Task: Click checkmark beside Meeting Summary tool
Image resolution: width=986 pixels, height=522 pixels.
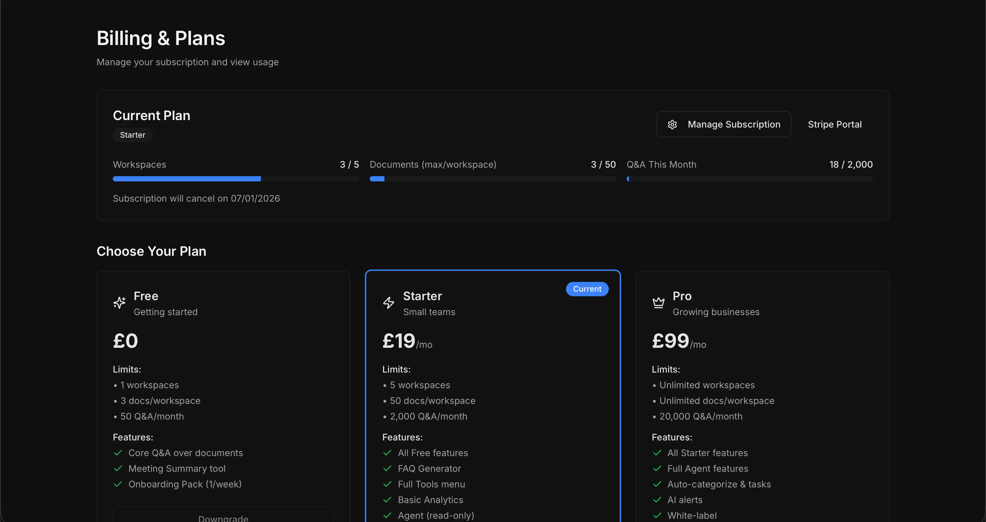Action: click(118, 468)
